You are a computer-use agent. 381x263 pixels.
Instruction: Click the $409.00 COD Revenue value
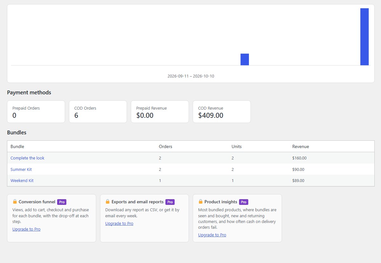211,115
